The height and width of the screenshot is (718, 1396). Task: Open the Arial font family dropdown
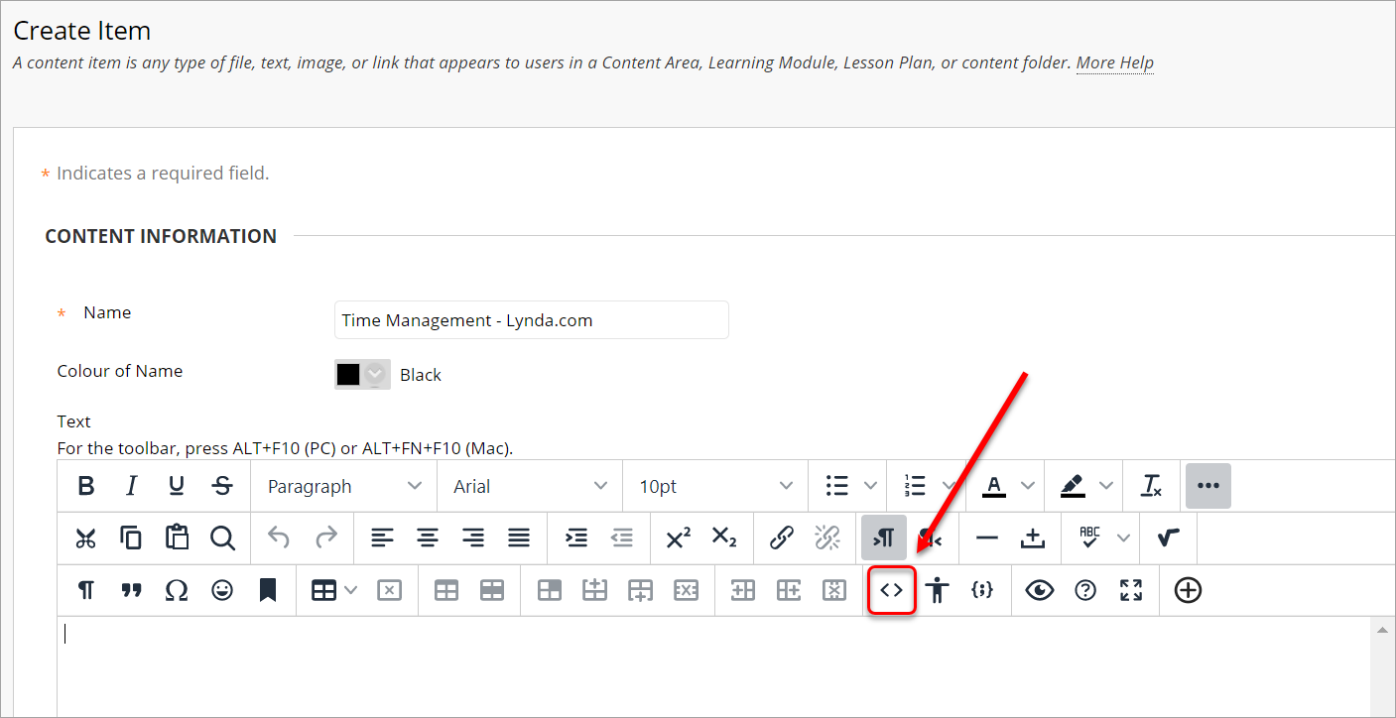coord(530,486)
